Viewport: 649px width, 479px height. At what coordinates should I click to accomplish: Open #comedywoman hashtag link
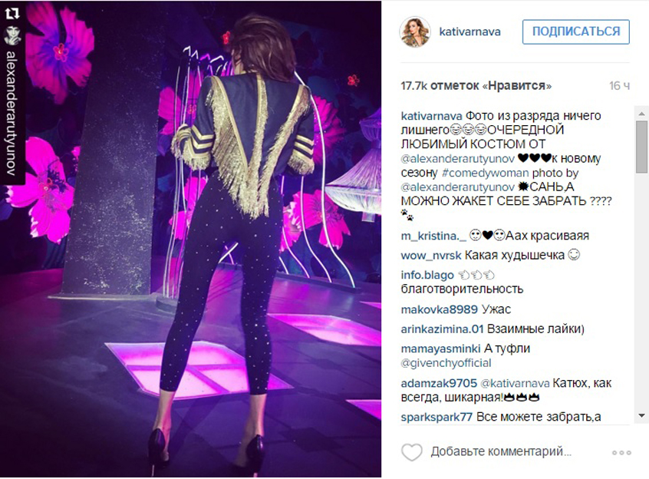pos(485,173)
